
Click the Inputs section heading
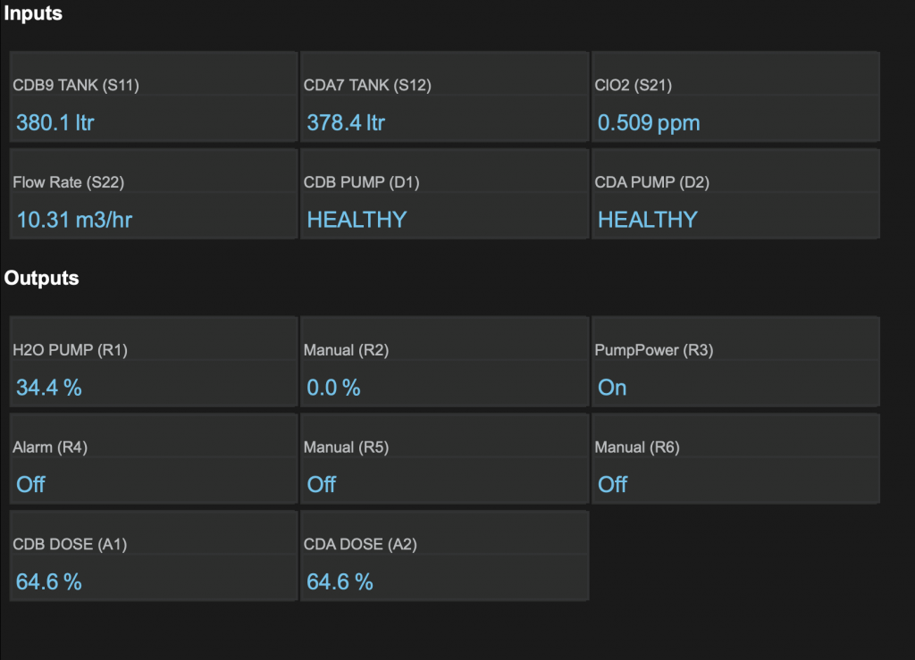click(33, 13)
